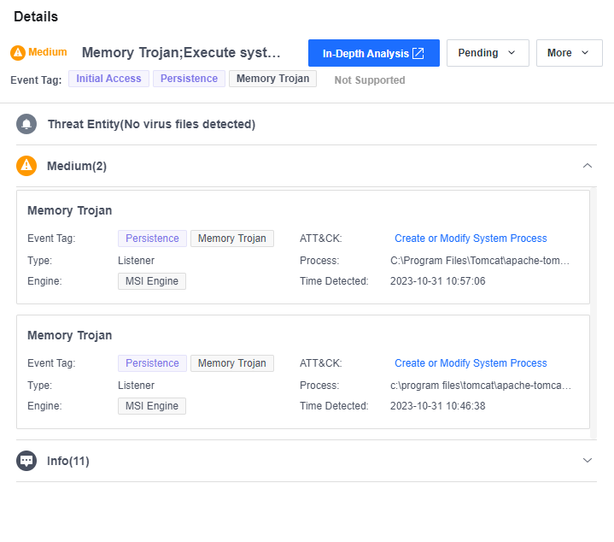614x542 pixels.
Task: Open first Create or Modify System Process link
Action: (471, 239)
